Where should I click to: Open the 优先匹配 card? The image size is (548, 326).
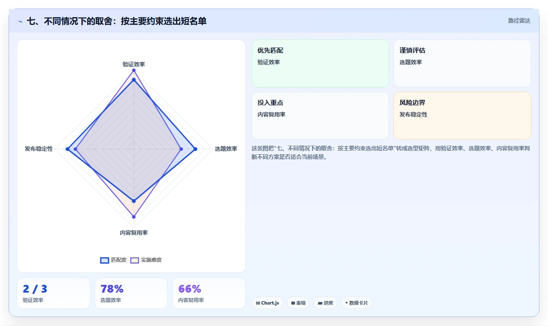pyautogui.click(x=320, y=63)
